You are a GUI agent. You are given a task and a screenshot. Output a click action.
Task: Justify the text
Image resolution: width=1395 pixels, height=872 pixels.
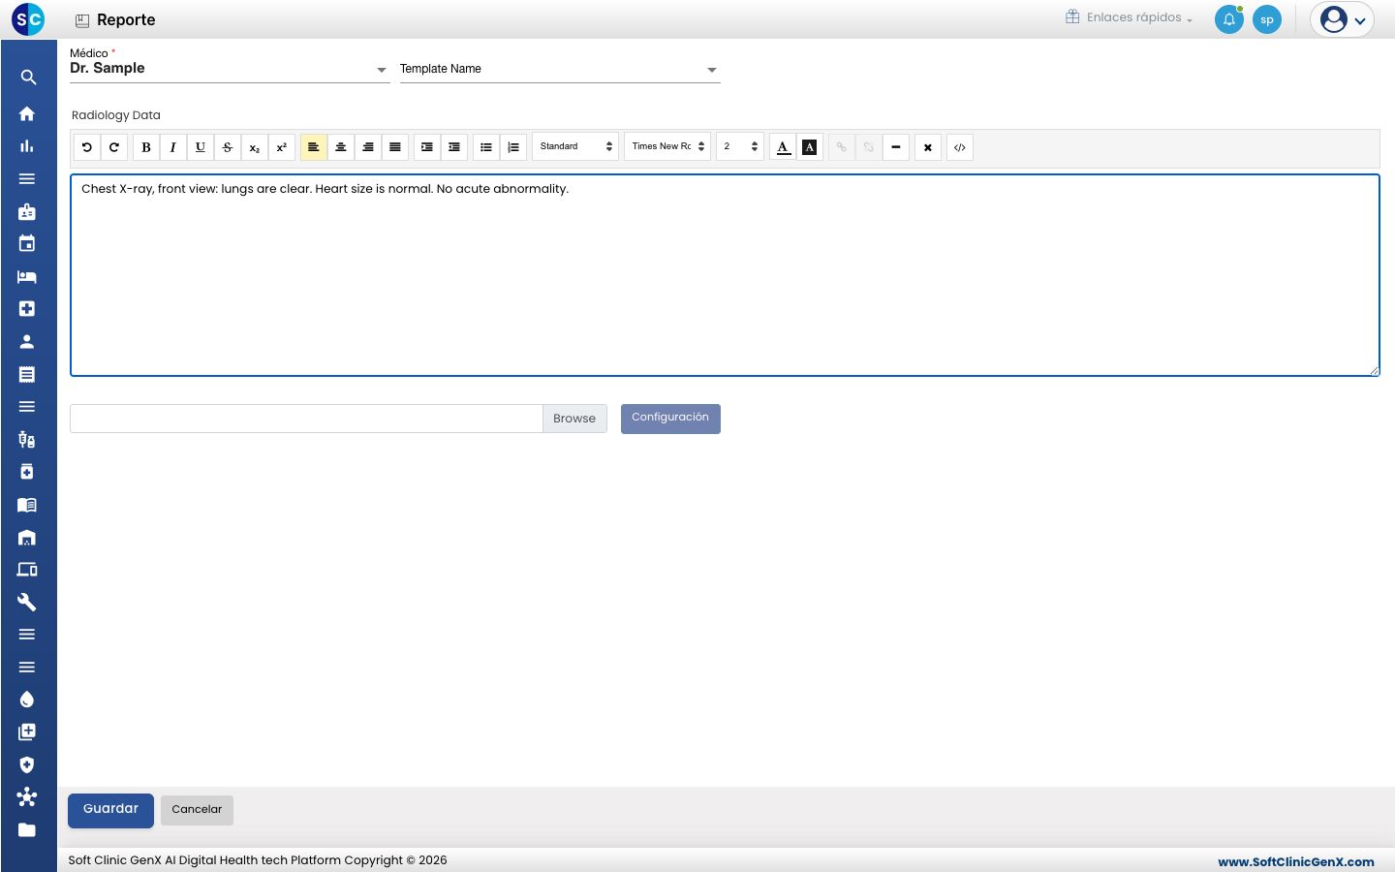(395, 147)
